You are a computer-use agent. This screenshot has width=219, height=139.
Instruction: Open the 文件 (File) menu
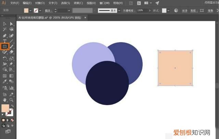pyautogui.click(x=14, y=3)
